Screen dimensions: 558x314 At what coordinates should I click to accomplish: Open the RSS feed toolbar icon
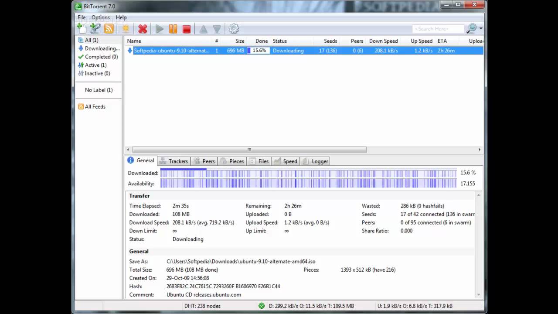tap(109, 29)
